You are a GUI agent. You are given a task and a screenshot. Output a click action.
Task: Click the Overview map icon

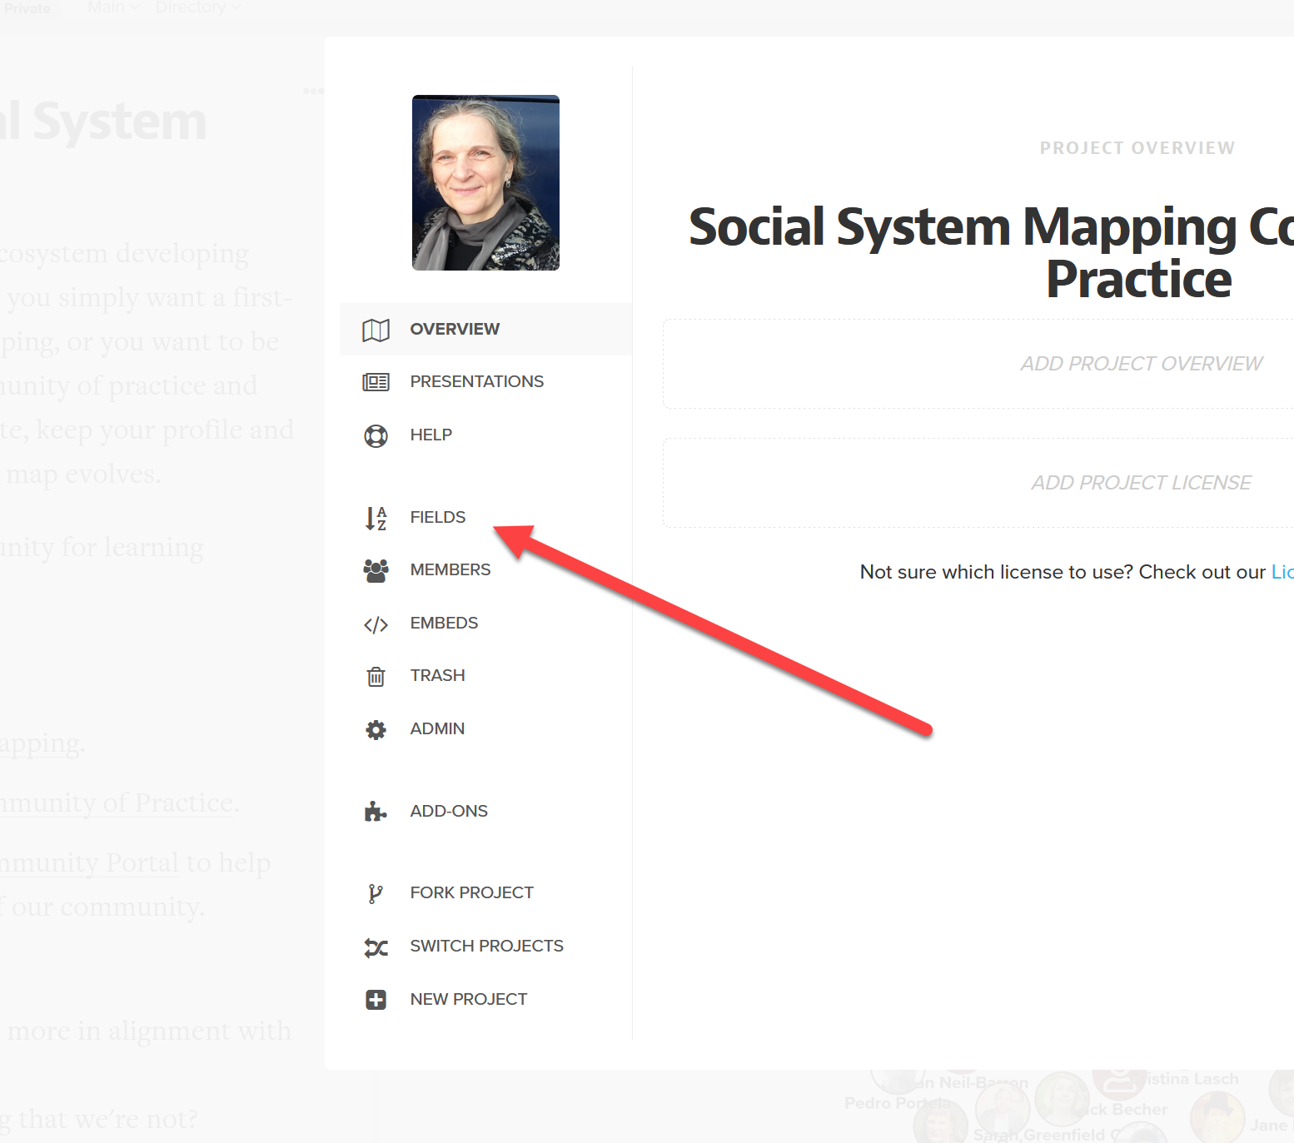click(x=376, y=330)
